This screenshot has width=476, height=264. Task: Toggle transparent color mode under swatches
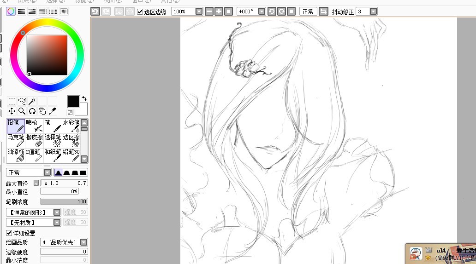tap(70, 113)
